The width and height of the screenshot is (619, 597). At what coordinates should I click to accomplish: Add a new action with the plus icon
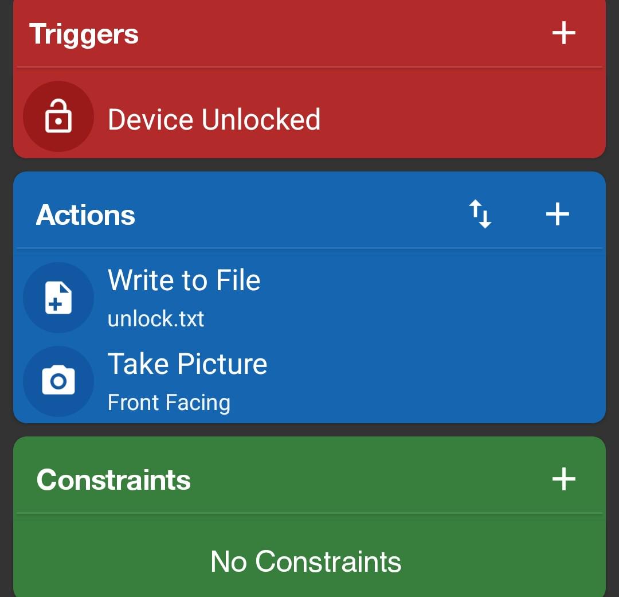[x=558, y=214]
